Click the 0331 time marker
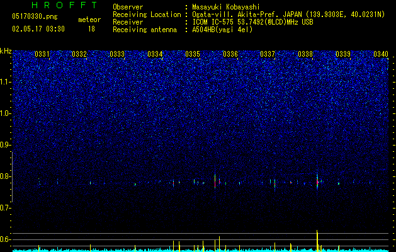This screenshot has height=252, width=396. coord(42,54)
